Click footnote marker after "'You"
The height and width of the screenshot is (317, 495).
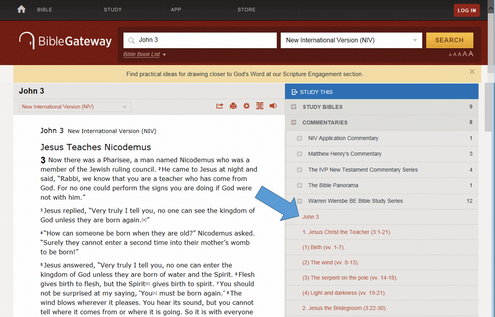pos(155,294)
